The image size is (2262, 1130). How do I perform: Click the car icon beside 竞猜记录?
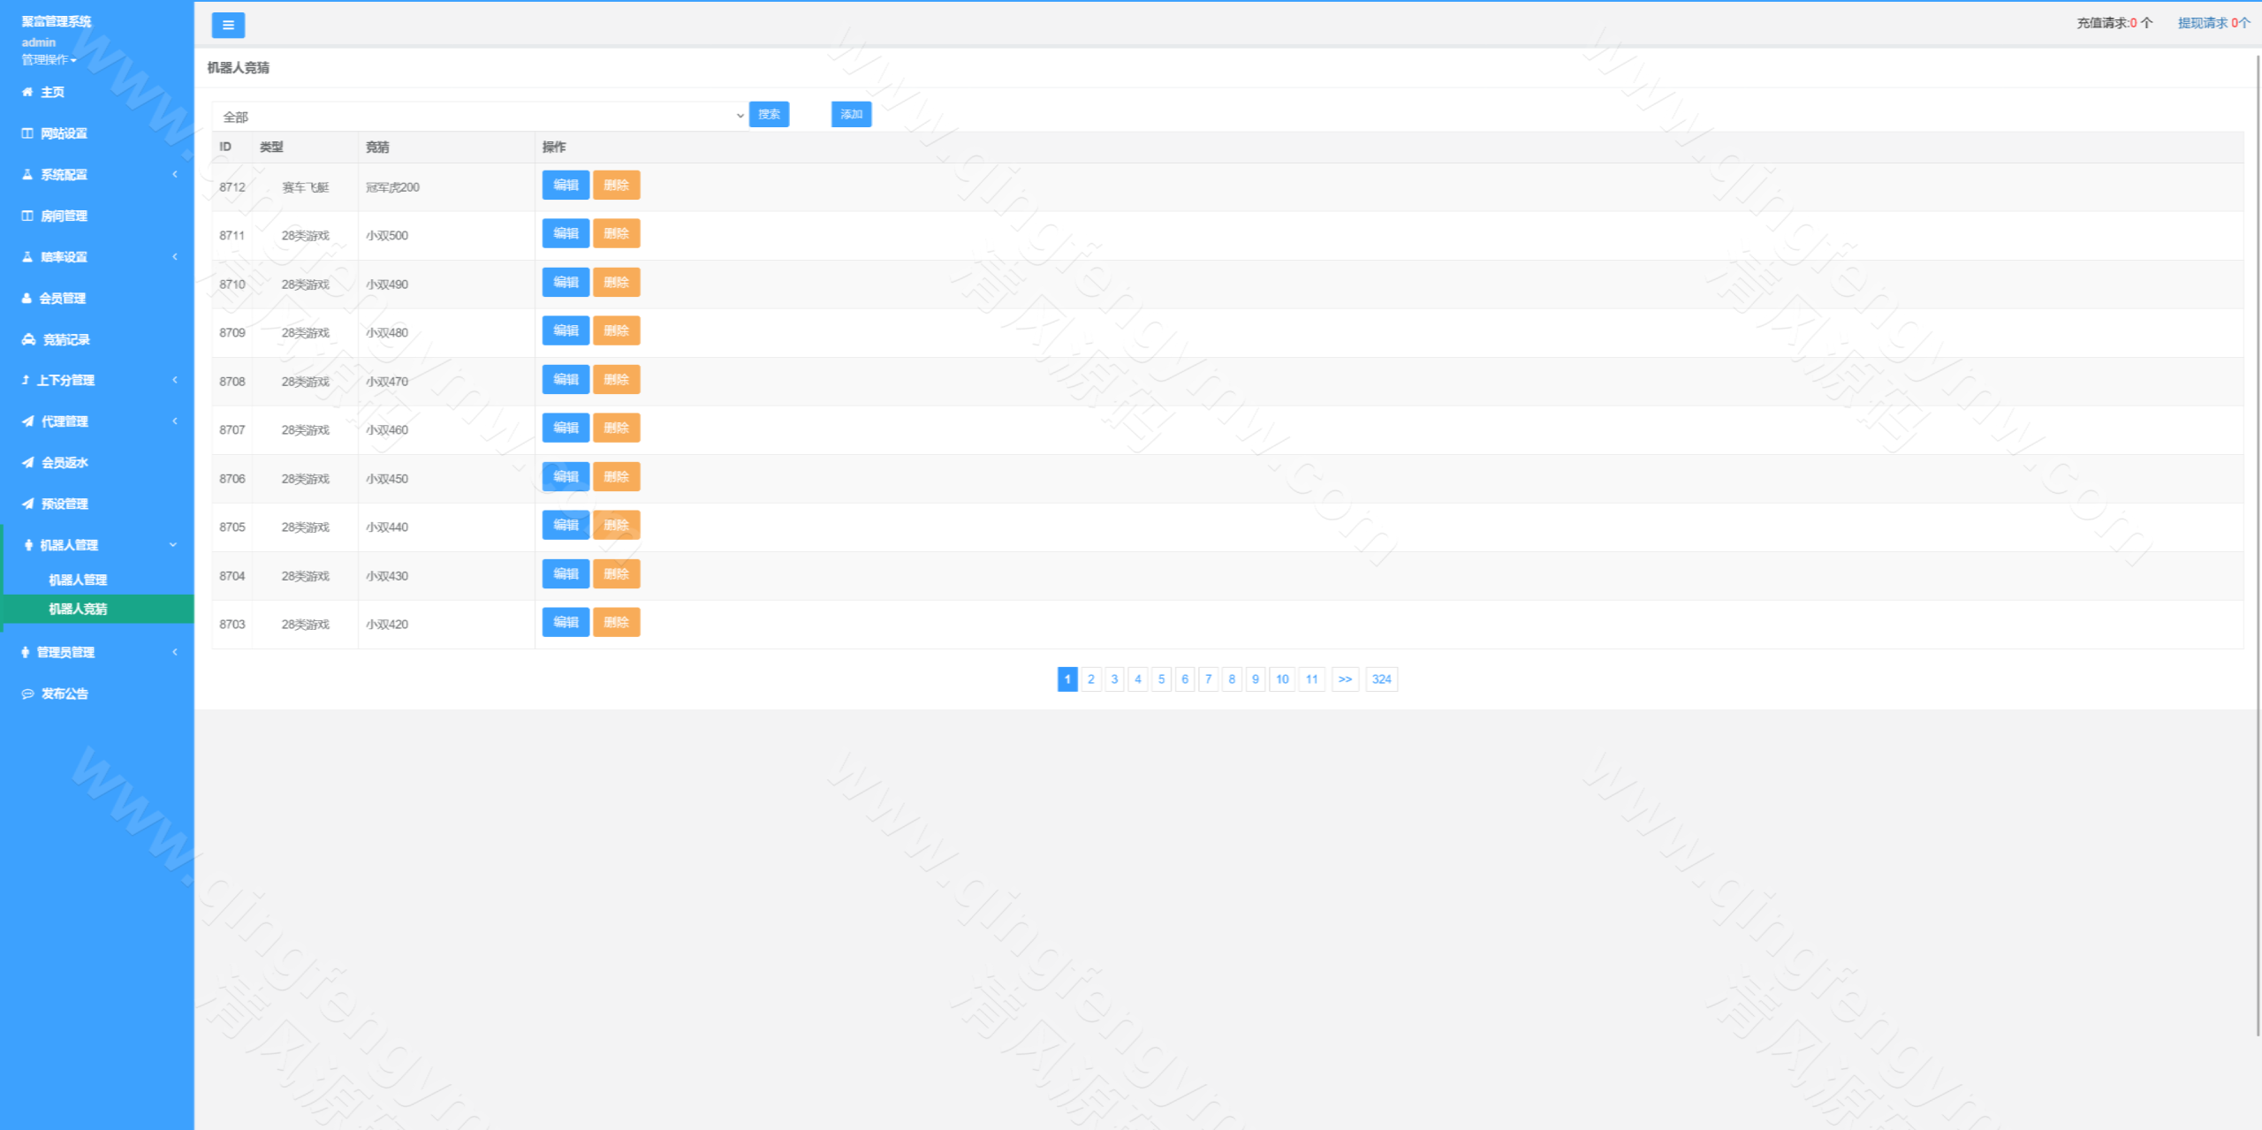pos(28,339)
